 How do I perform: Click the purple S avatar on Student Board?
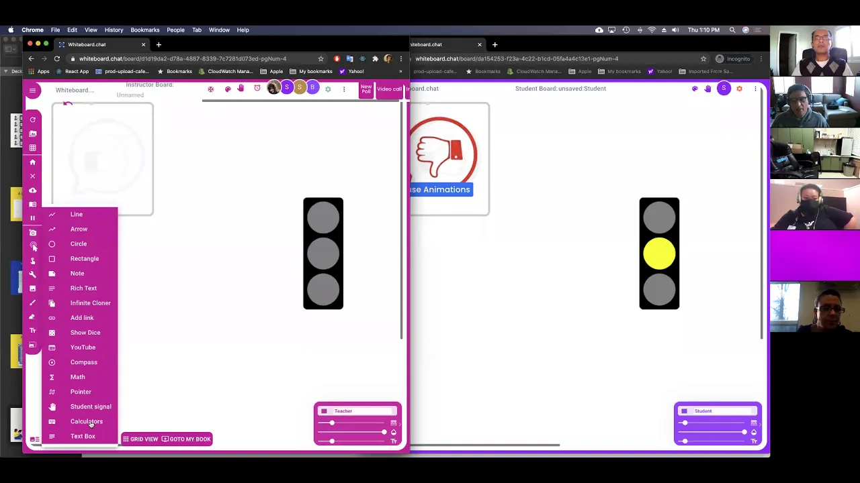pyautogui.click(x=724, y=89)
